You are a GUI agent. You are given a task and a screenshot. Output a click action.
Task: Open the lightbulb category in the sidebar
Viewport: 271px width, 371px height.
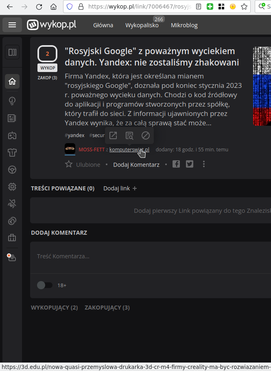(12, 101)
